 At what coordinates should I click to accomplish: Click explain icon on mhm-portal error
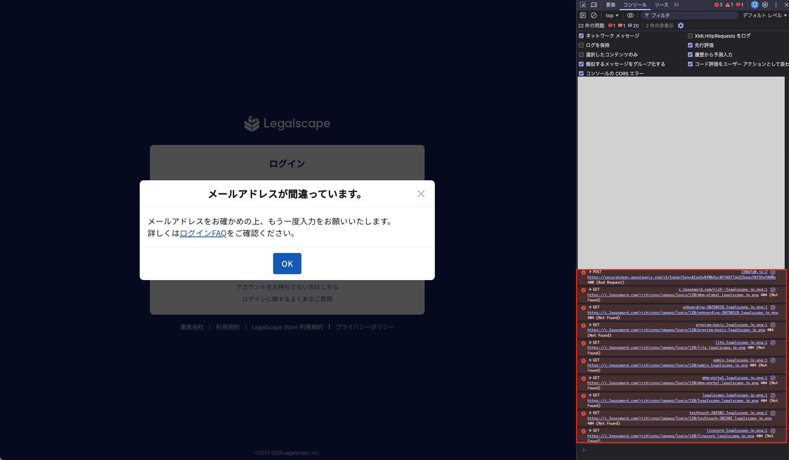[x=773, y=378]
